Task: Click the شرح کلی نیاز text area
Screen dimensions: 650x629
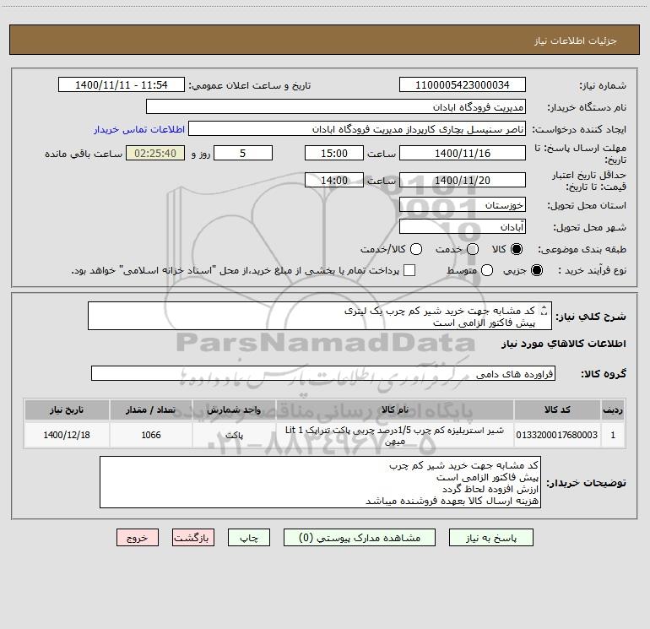Action: point(320,316)
